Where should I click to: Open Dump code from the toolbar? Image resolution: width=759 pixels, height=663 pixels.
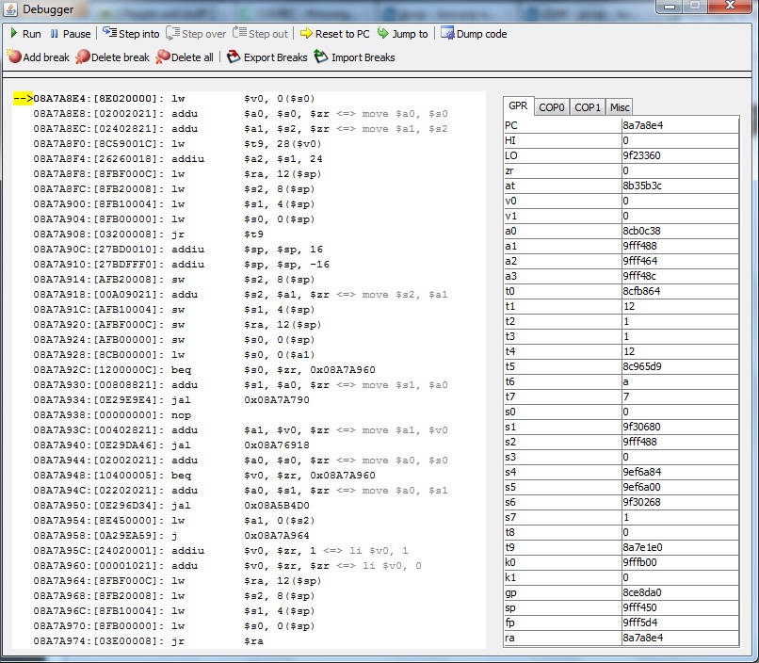(x=447, y=34)
